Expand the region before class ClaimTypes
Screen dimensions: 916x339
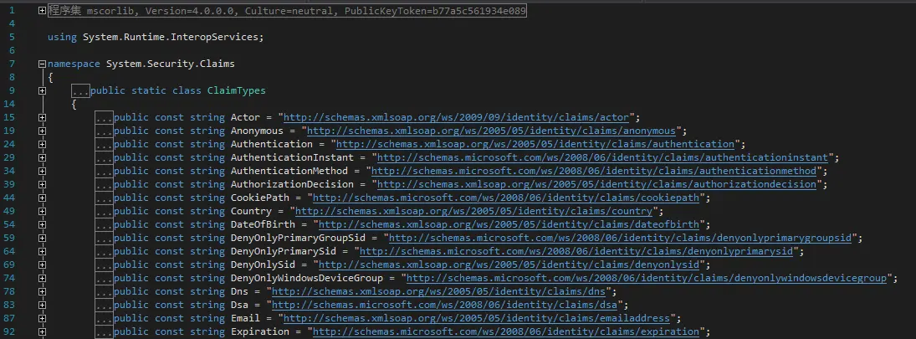click(x=42, y=90)
